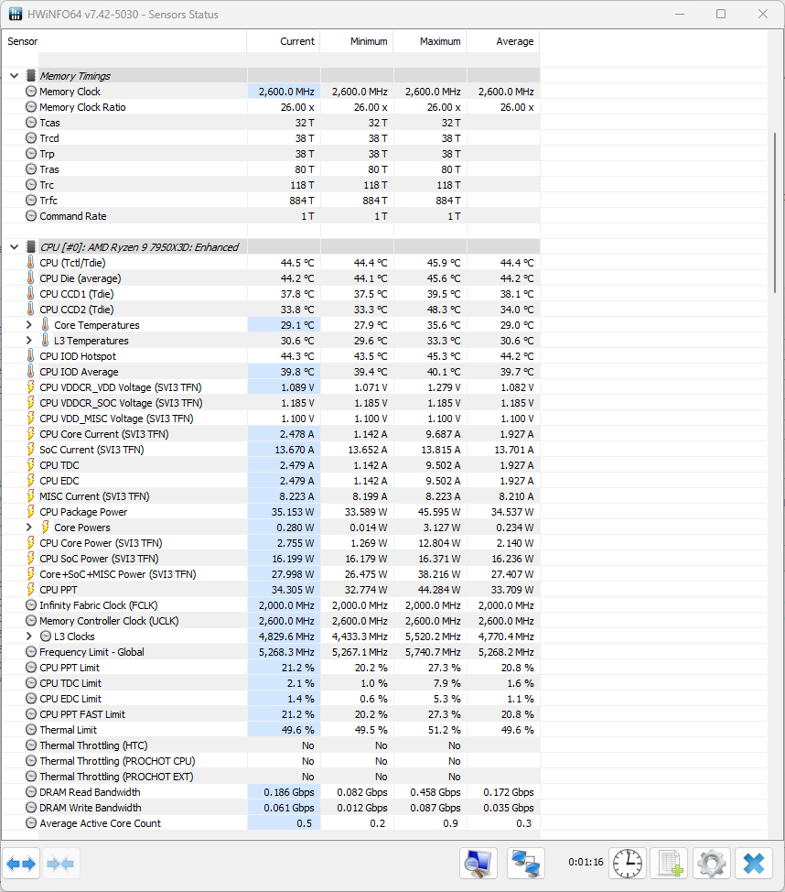The image size is (785, 892).
Task: Click the Current column header
Action: [284, 41]
